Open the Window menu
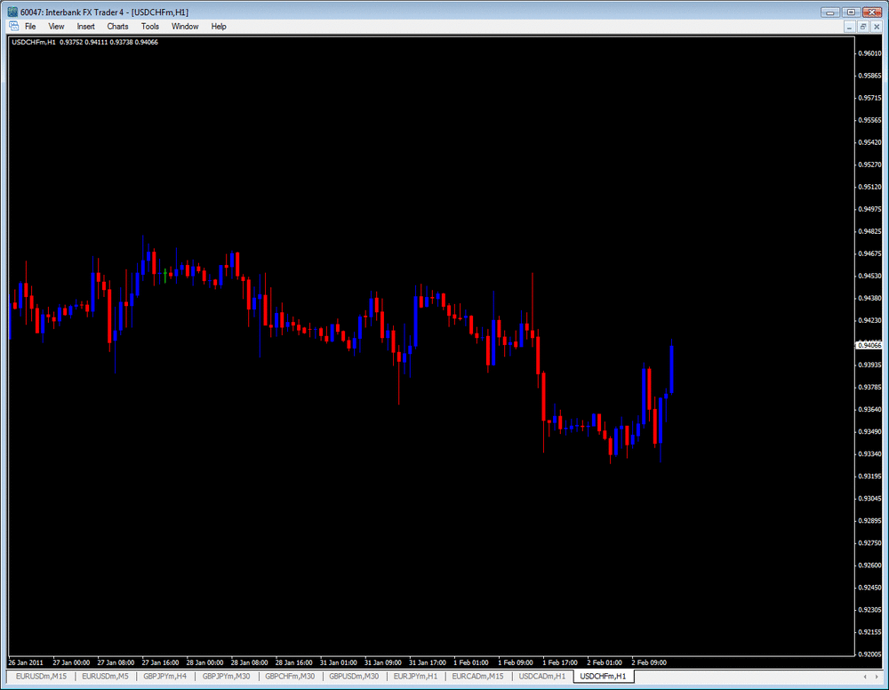The width and height of the screenshot is (889, 690). point(185,27)
